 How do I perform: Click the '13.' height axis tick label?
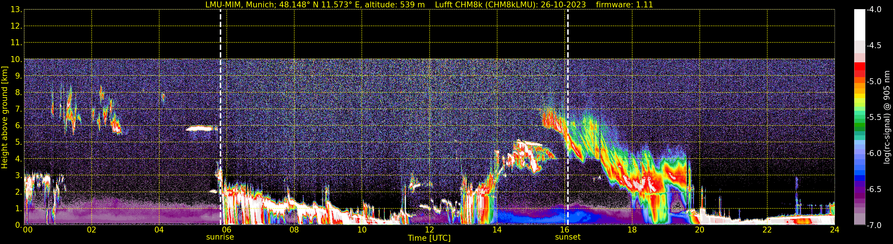[x=16, y=10]
